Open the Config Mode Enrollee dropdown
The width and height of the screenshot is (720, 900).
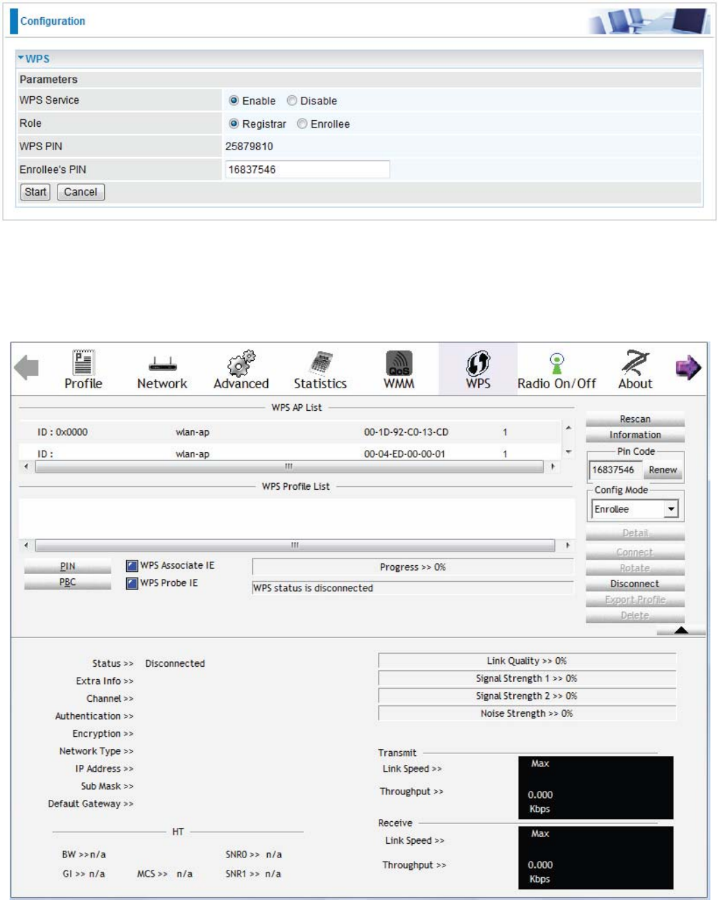635,509
